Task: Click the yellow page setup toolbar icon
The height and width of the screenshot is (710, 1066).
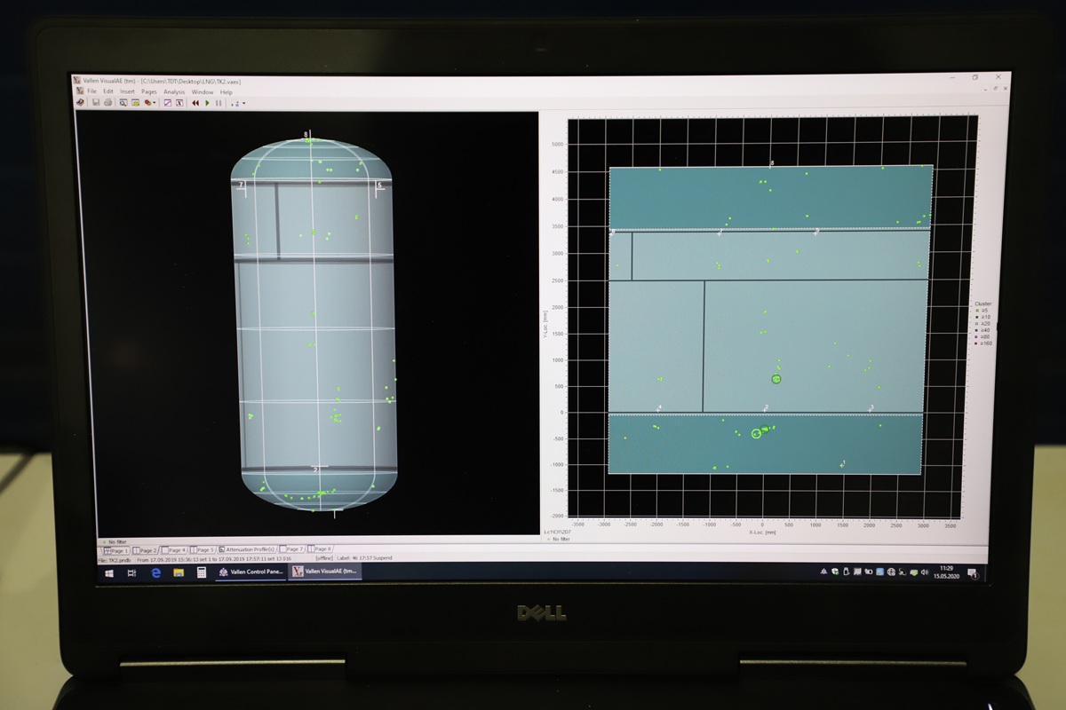Action: point(135,103)
